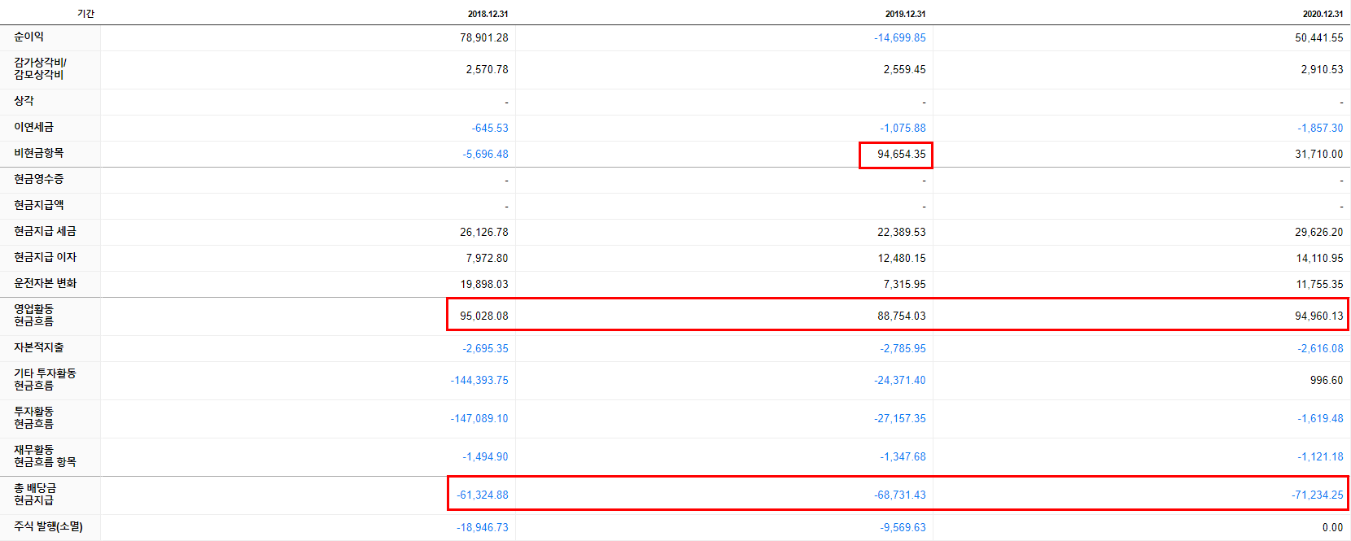Click the 기간 header cell
The image size is (1351, 541).
click(85, 14)
